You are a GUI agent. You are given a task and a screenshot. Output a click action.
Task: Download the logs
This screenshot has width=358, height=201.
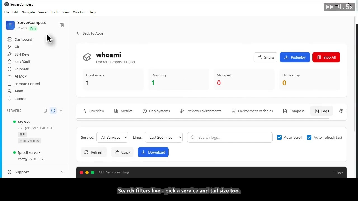click(153, 152)
